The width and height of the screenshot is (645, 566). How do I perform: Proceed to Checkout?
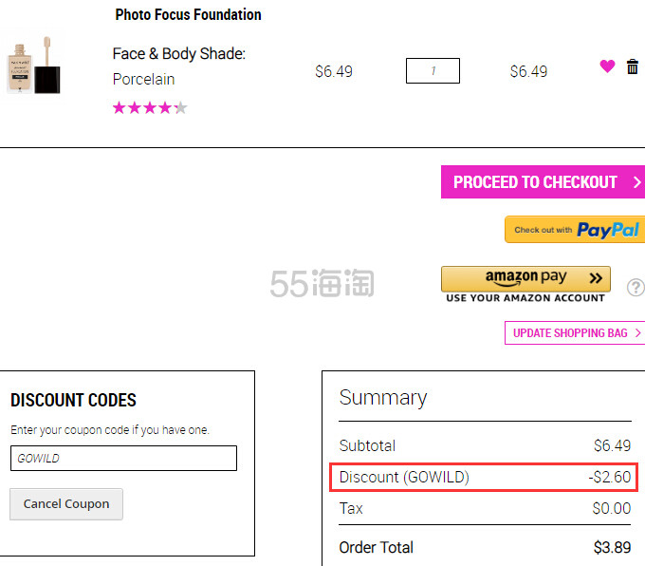pos(543,182)
